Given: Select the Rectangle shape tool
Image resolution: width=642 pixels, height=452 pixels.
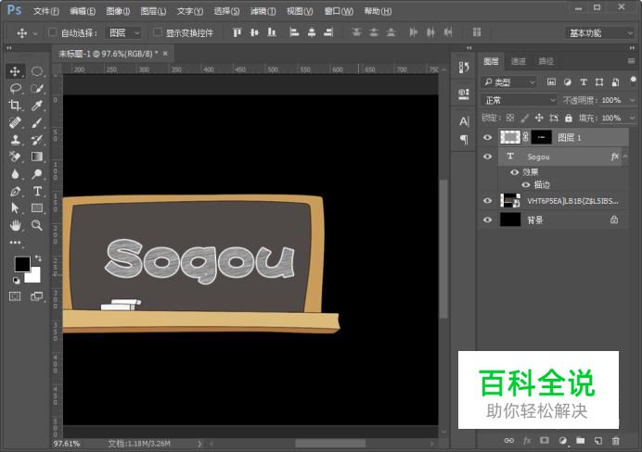Looking at the screenshot, I should (x=37, y=208).
